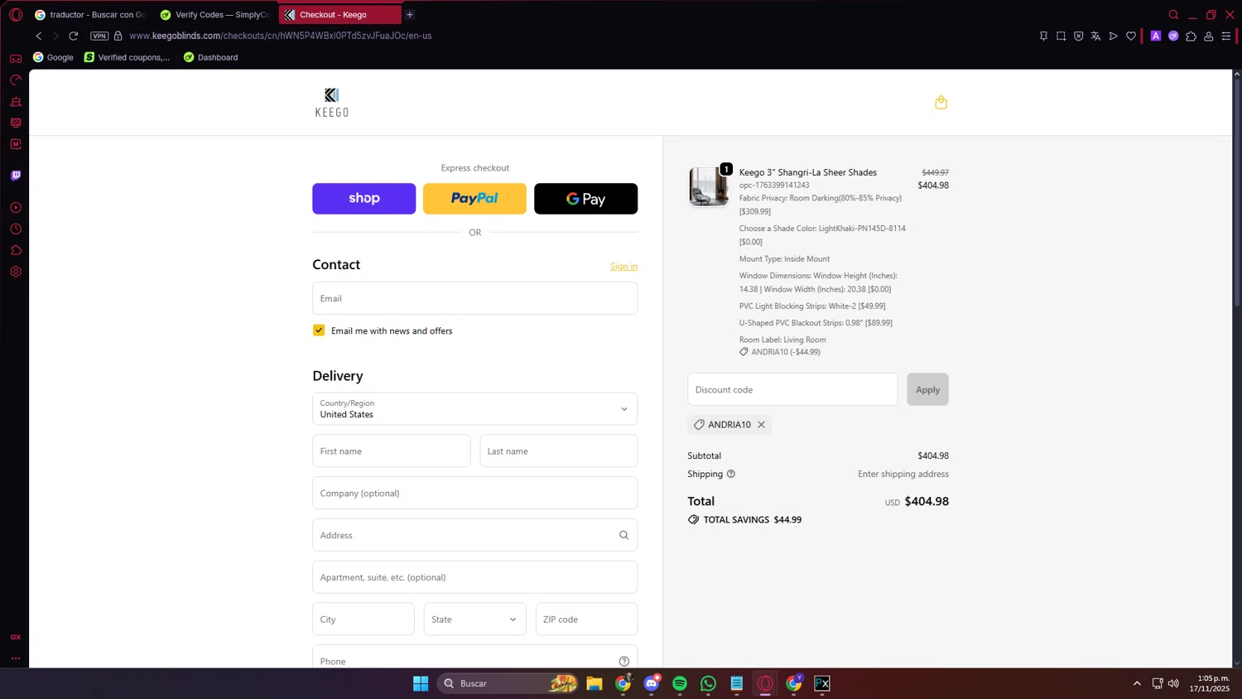Switch to traductor Google search tab
The height and width of the screenshot is (699, 1242).
tap(90, 15)
